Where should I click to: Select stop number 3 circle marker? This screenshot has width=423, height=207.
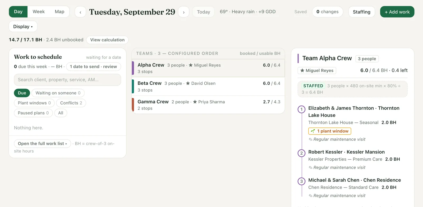pyautogui.click(x=301, y=181)
